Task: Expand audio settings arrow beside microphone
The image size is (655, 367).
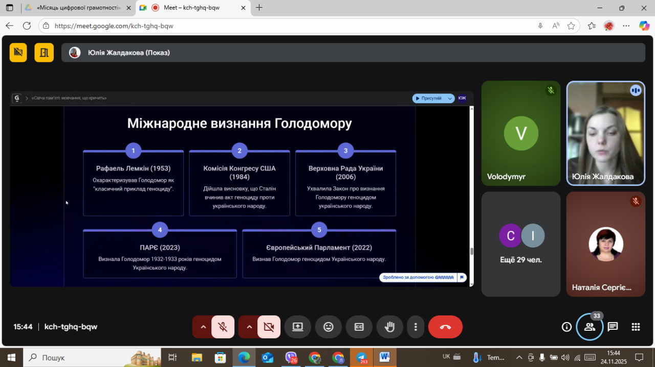Action: [x=203, y=327]
